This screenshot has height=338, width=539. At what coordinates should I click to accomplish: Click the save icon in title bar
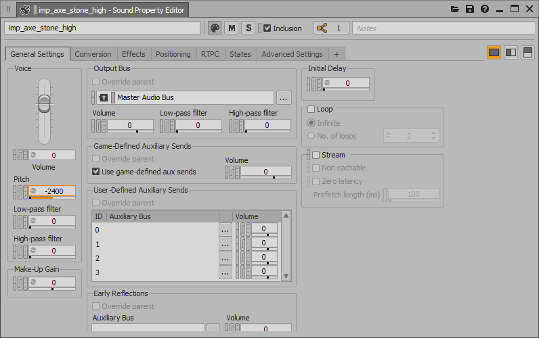coord(470,9)
